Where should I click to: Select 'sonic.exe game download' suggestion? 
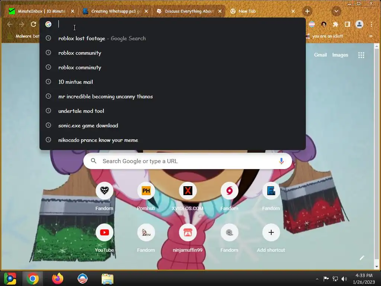click(173, 125)
